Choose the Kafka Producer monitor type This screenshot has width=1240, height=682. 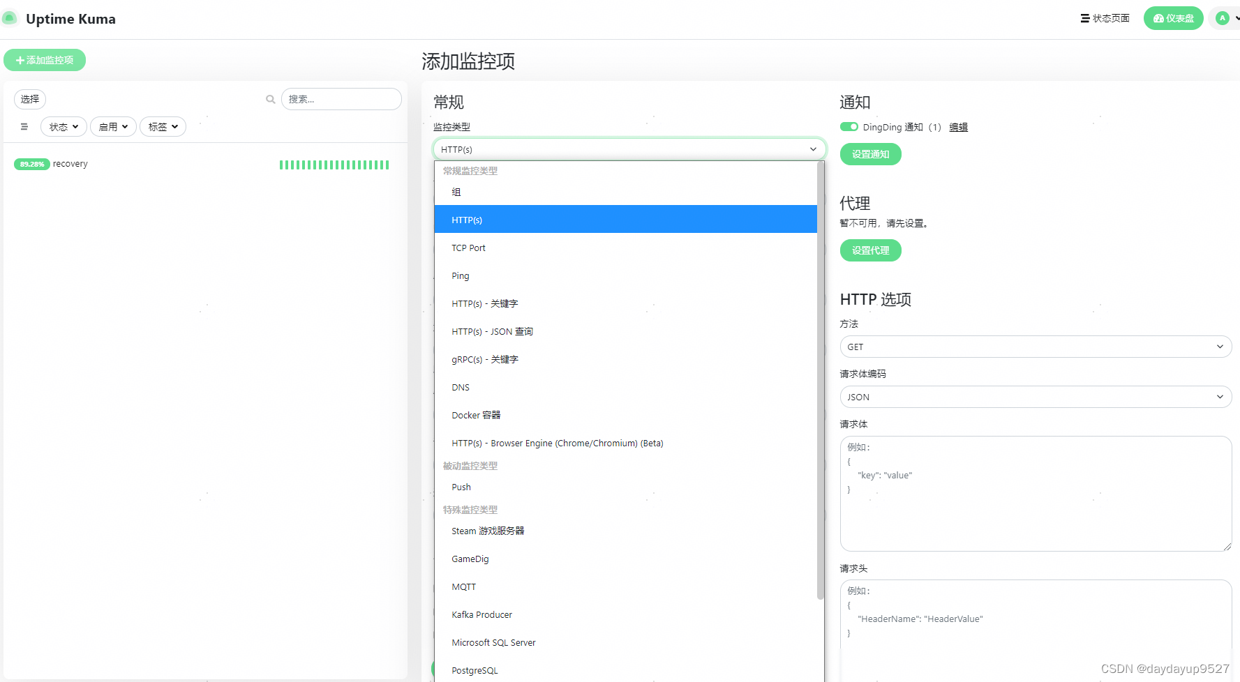[625, 614]
